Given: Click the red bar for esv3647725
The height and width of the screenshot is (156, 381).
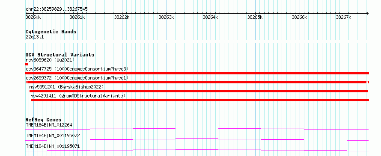Looking at the screenshot, I should click(197, 73).
